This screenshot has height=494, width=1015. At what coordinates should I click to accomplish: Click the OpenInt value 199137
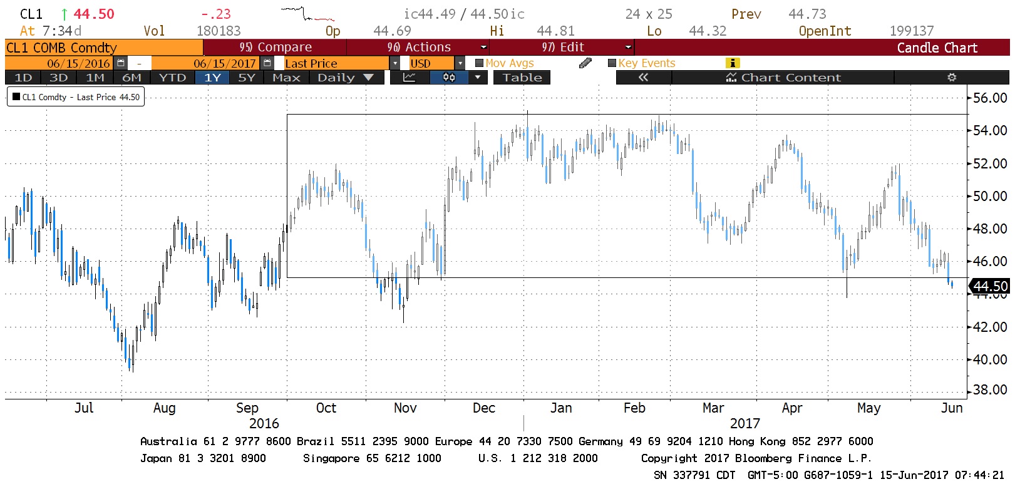[x=911, y=31]
